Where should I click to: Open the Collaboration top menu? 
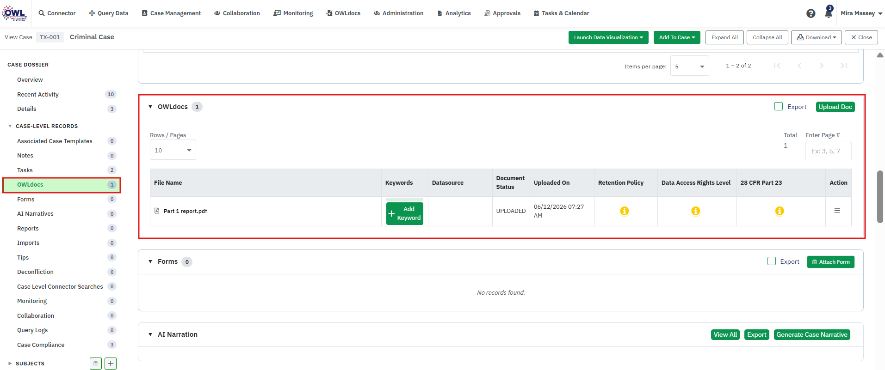point(237,13)
